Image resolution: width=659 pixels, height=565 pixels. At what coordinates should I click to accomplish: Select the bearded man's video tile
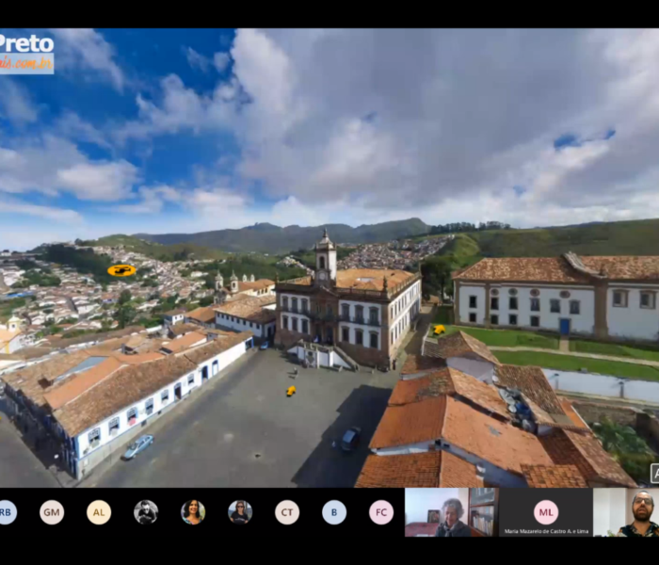coord(640,512)
